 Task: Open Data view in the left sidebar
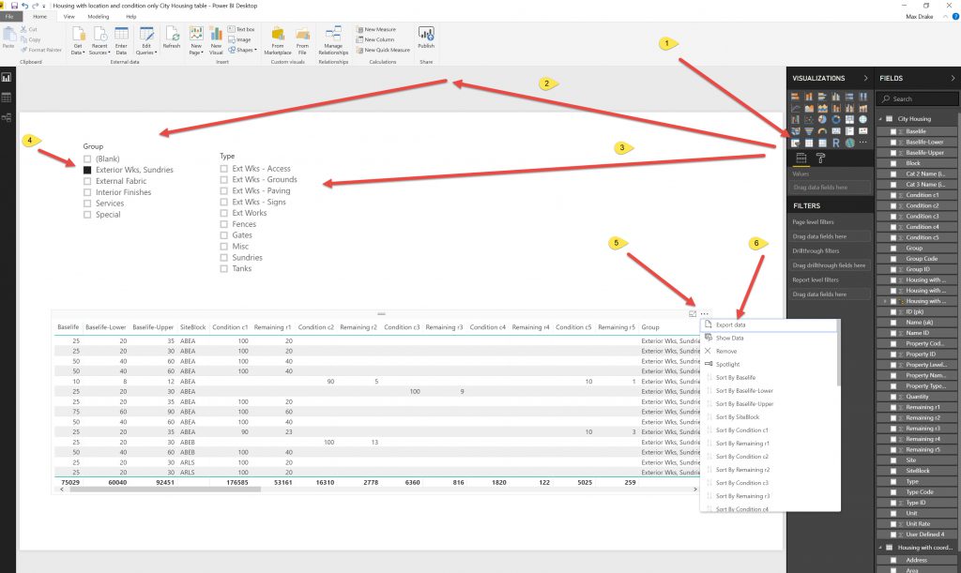click(x=7, y=98)
